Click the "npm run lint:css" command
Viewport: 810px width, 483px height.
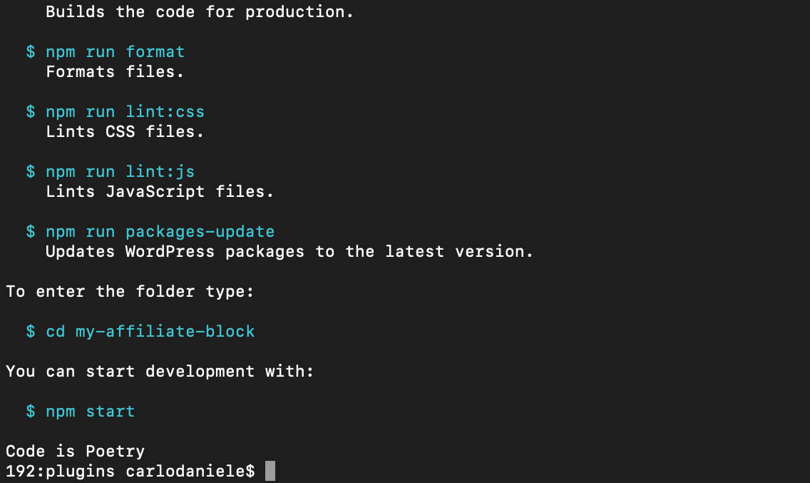pos(125,112)
